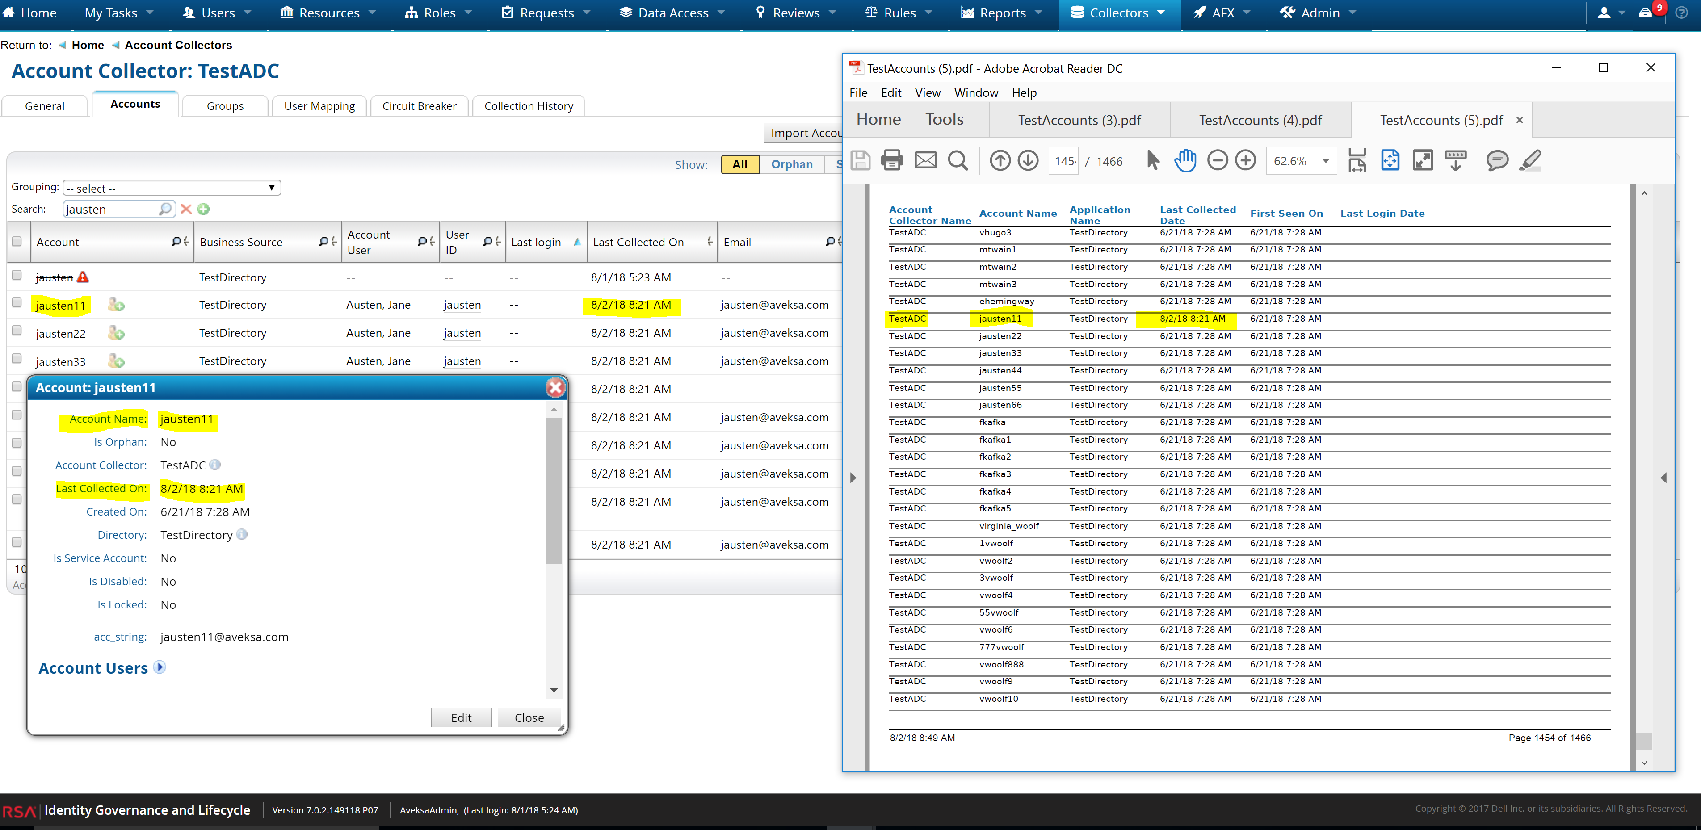Expand the Account Users section
Image resolution: width=1701 pixels, height=830 pixels.
pos(160,667)
